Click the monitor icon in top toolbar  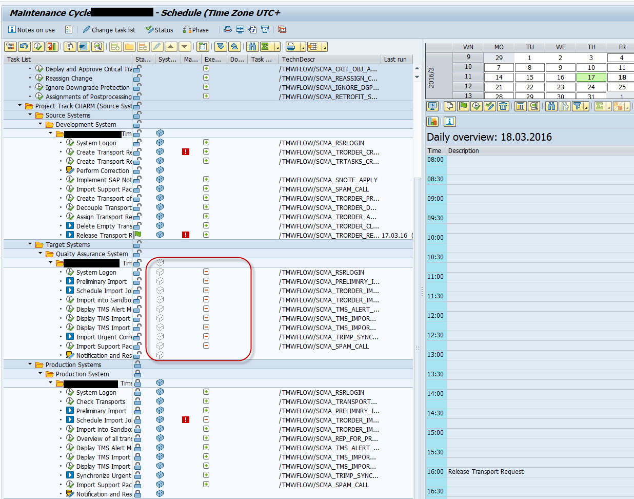tap(240, 30)
